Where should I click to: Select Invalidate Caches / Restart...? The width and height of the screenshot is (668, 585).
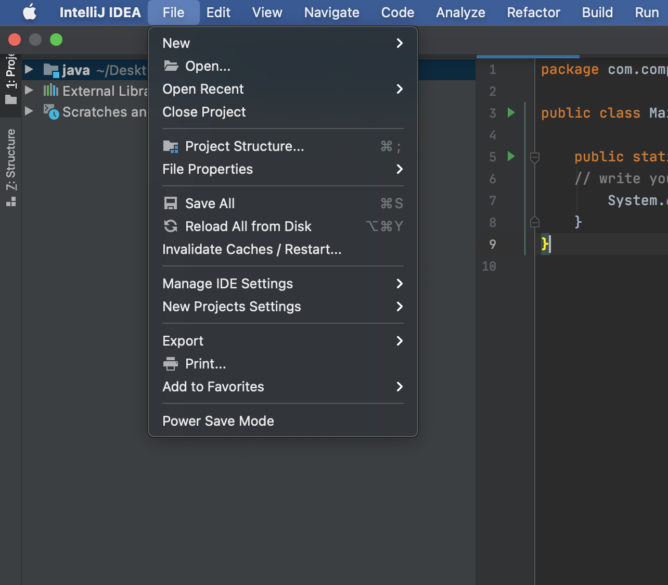[283, 249]
